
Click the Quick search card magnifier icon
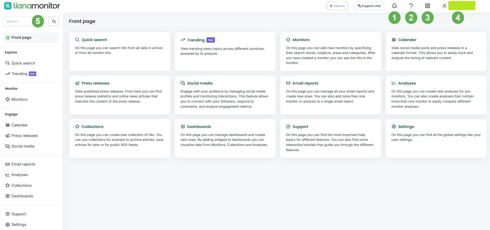coord(77,40)
